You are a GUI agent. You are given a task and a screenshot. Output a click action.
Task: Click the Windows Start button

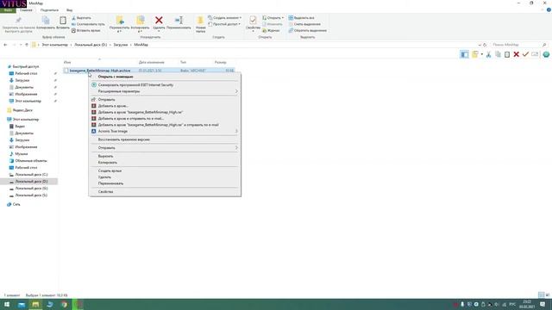pyautogui.click(x=7, y=304)
